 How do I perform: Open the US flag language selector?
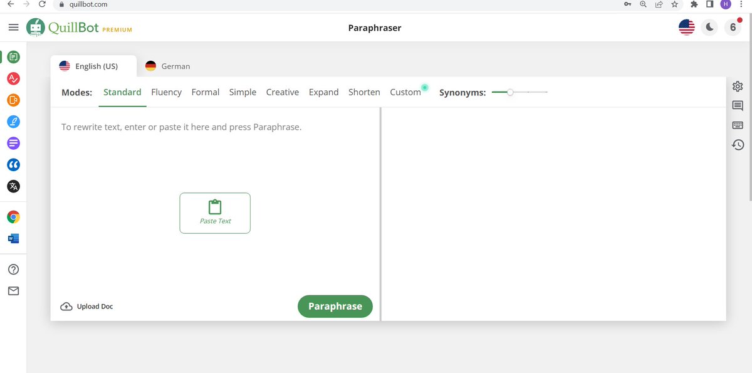point(687,28)
